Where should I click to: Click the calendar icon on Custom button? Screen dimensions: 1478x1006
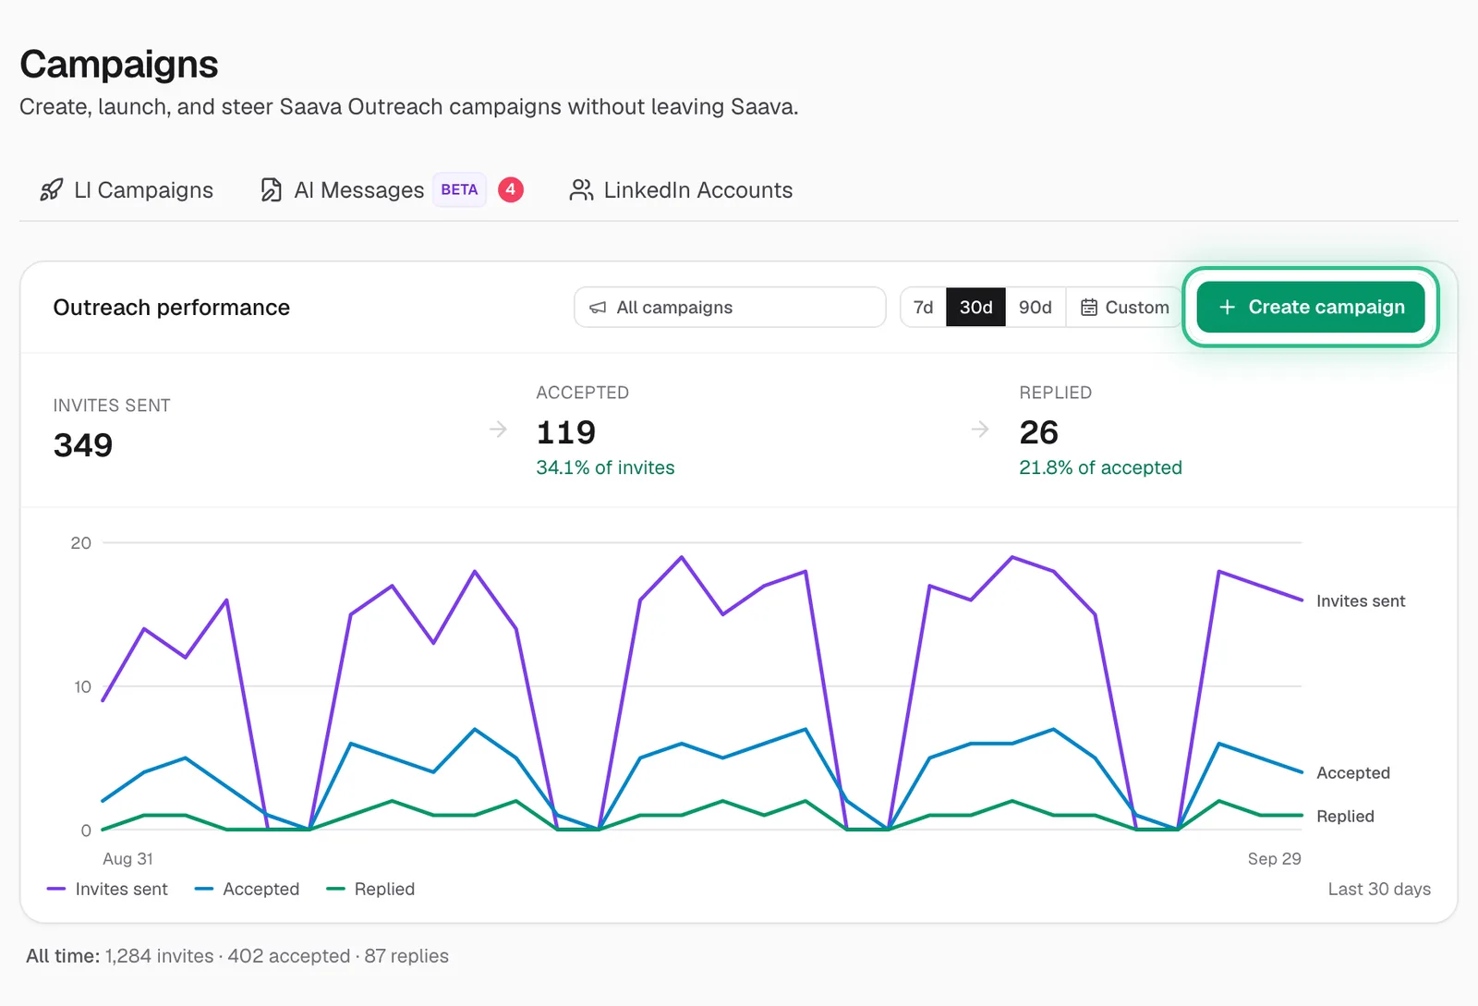click(1089, 308)
